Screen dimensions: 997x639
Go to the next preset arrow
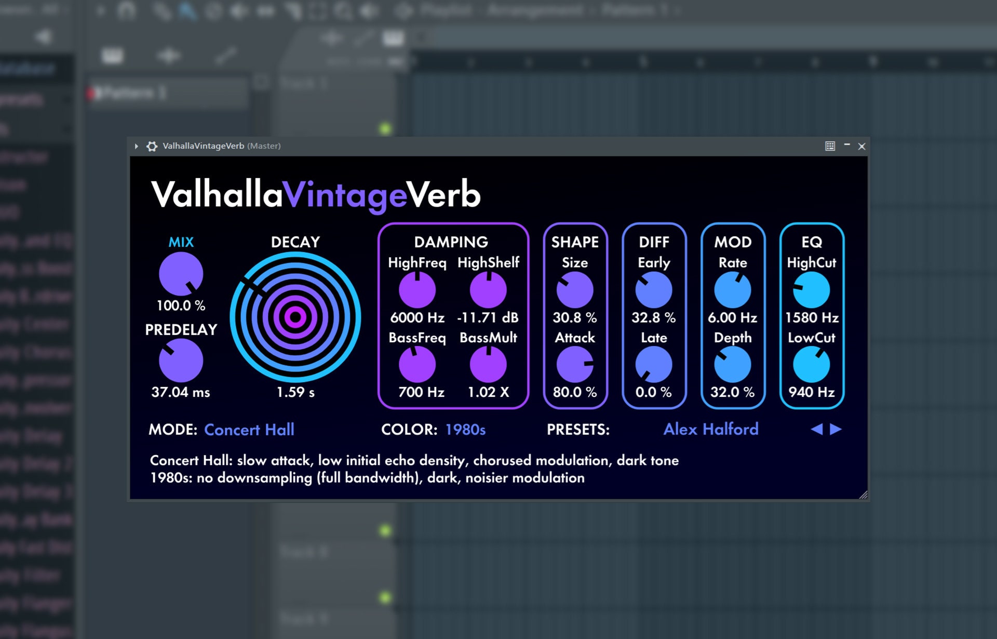point(836,429)
